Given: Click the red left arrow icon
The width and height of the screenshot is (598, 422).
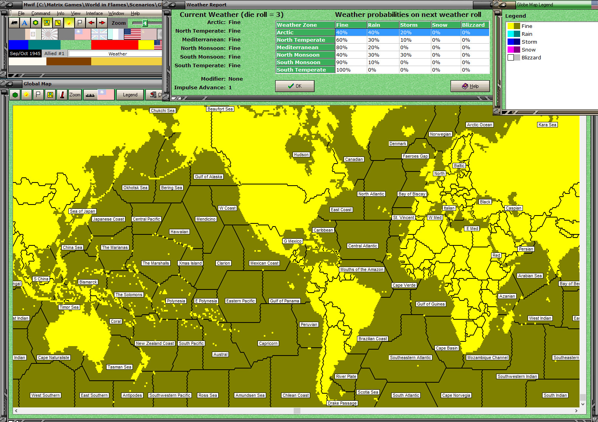Looking at the screenshot, I should (91, 23).
